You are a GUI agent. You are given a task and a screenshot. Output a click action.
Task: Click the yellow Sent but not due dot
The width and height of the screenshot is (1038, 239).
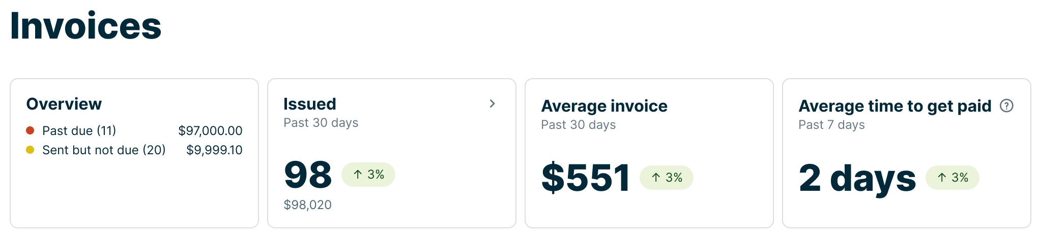[x=30, y=150]
